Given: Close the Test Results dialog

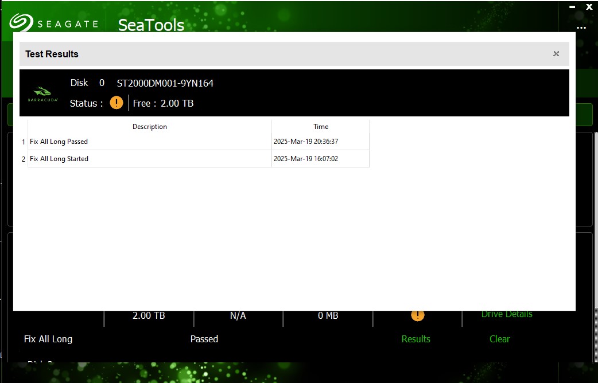Looking at the screenshot, I should [x=556, y=54].
